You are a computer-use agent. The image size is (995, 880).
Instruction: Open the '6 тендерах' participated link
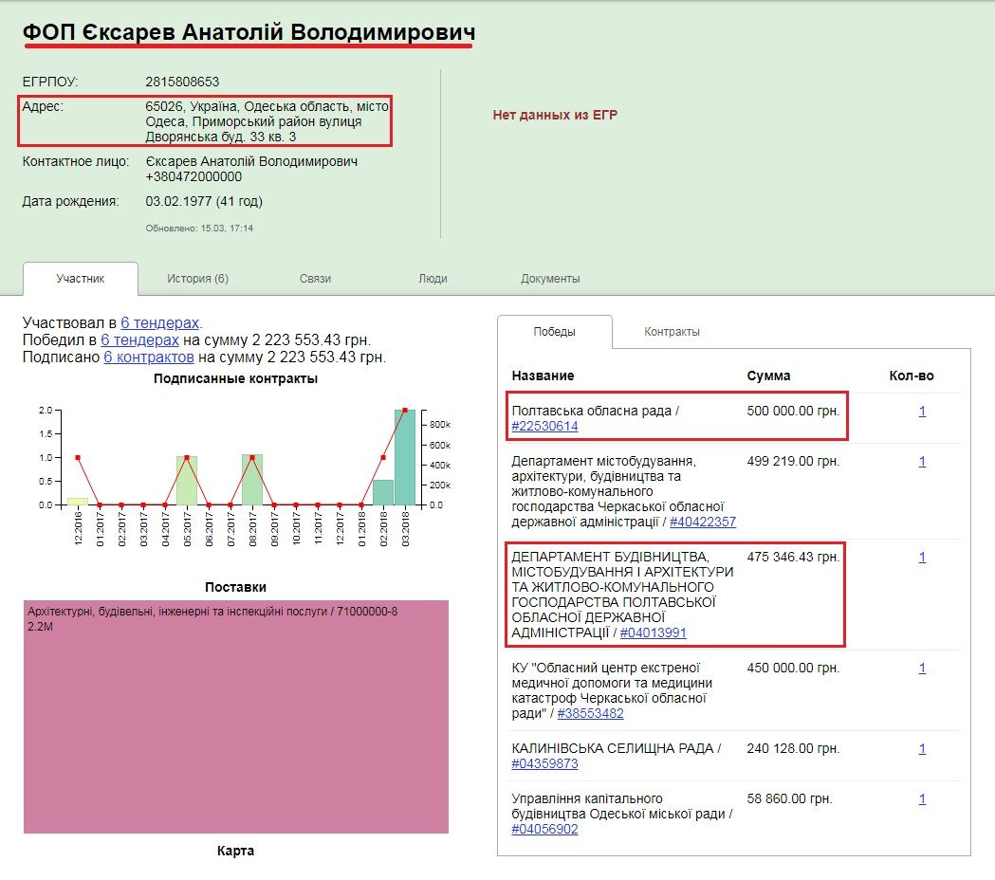pos(159,323)
